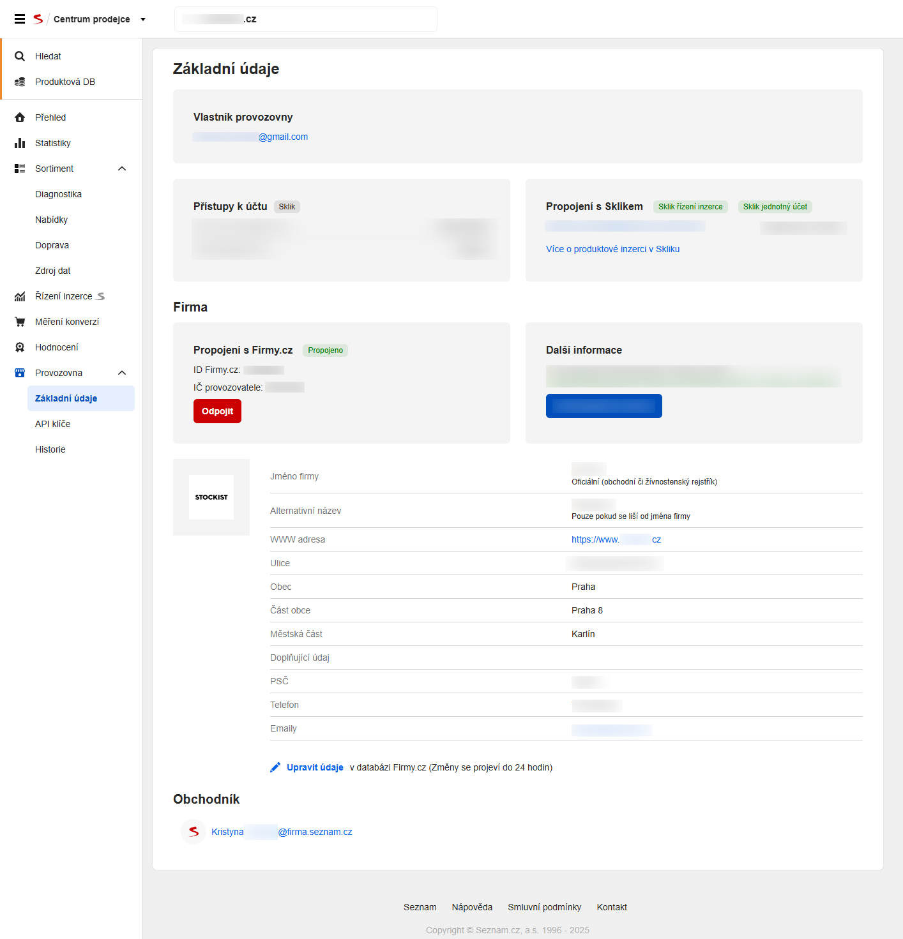Click the Produktová DB database icon
Image resolution: width=903 pixels, height=939 pixels.
[x=20, y=82]
